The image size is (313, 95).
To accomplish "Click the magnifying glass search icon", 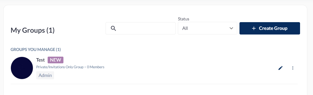I will pyautogui.click(x=113, y=28).
